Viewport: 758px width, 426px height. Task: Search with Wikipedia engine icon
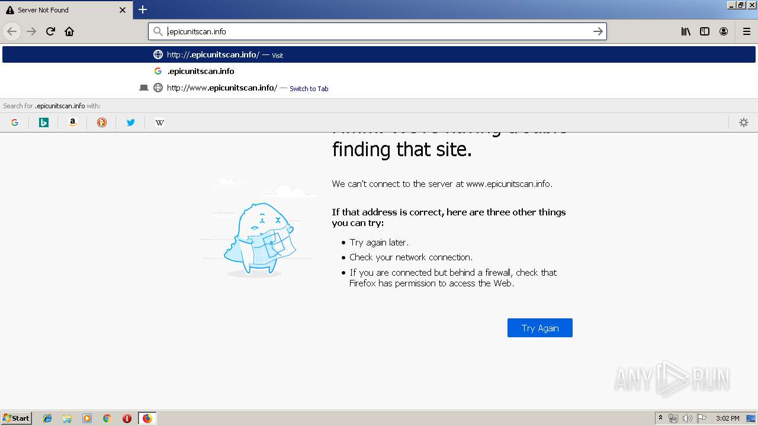point(160,122)
